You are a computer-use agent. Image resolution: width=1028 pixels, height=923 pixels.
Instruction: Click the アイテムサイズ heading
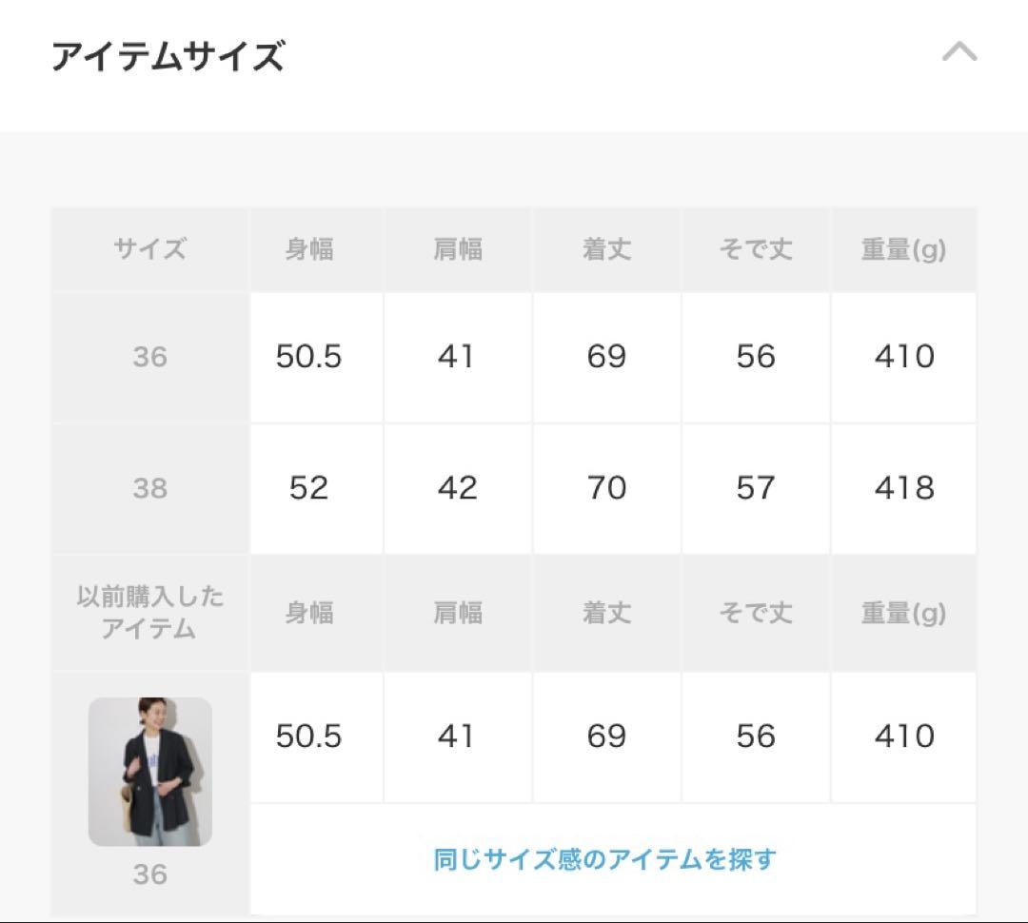[168, 55]
